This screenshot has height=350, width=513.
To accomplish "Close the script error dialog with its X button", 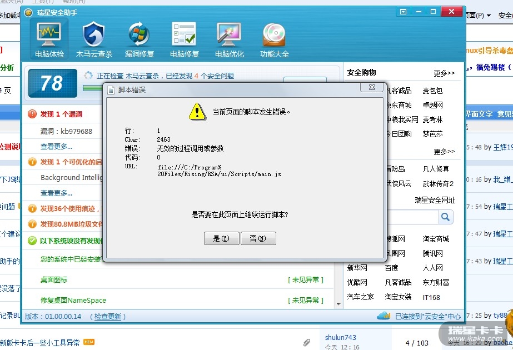I will [x=372, y=87].
